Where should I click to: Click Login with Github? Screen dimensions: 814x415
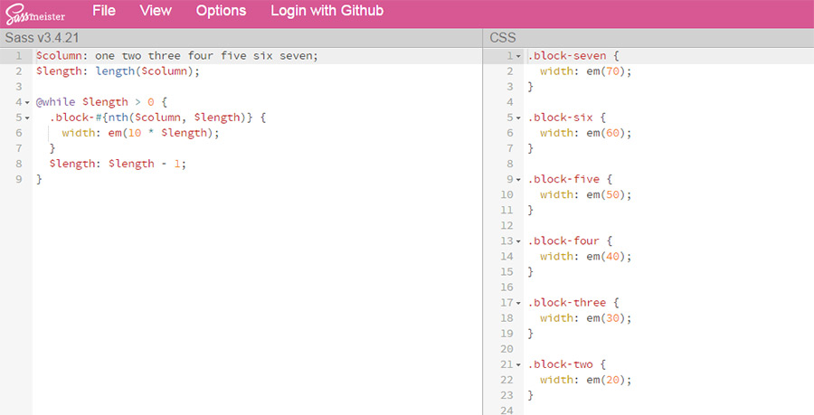pyautogui.click(x=327, y=11)
